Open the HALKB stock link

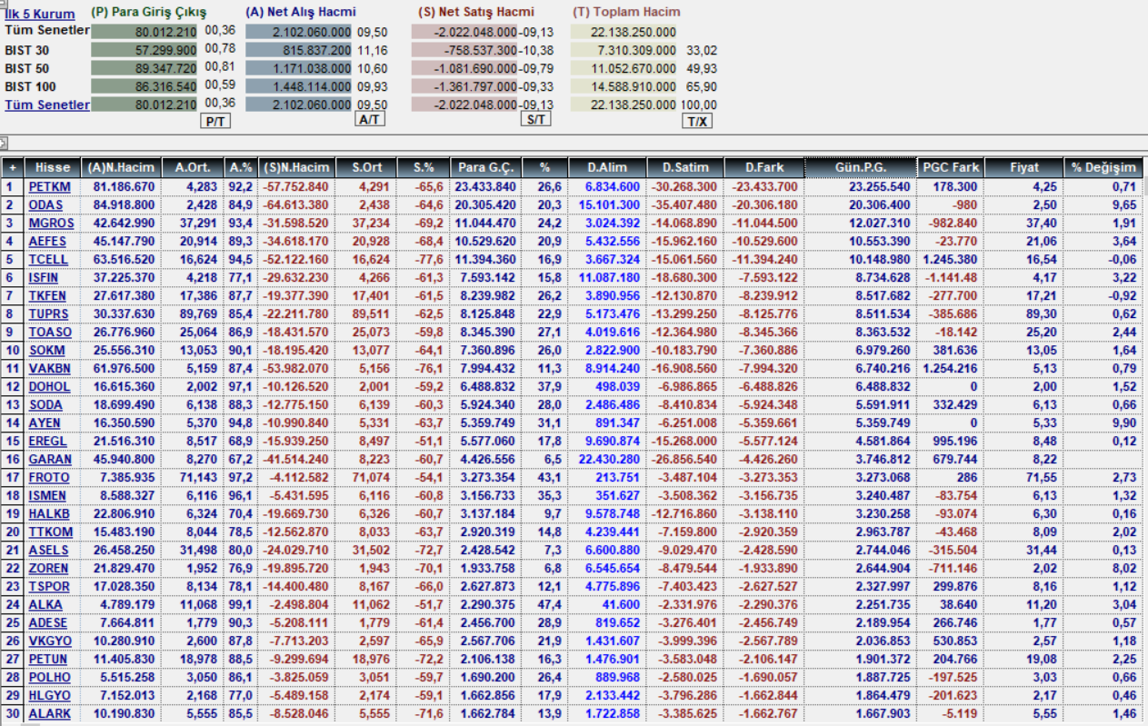(x=48, y=513)
